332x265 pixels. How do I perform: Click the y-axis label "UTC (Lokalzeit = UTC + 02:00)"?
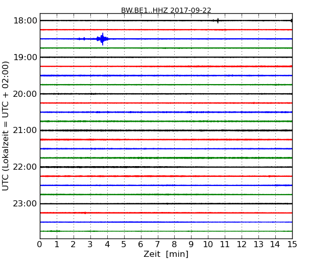pyautogui.click(x=6, y=126)
